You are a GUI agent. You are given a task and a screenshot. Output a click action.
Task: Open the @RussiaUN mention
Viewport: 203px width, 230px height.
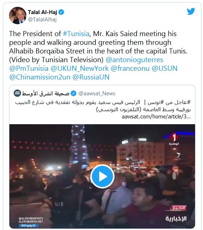pyautogui.click(x=91, y=77)
